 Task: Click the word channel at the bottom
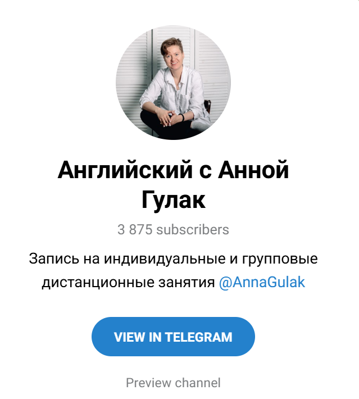coord(198,383)
